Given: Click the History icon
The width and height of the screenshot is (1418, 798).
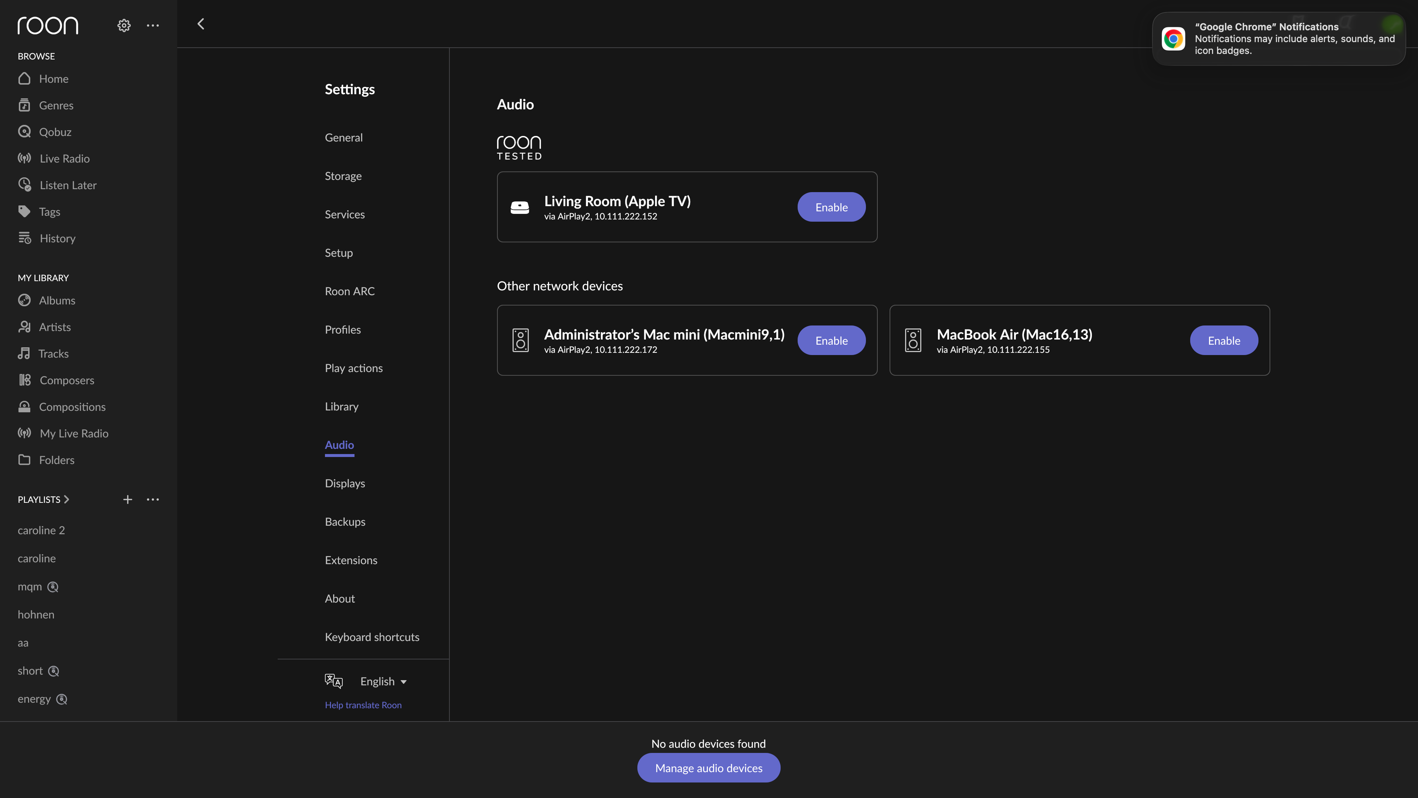Looking at the screenshot, I should pos(24,238).
